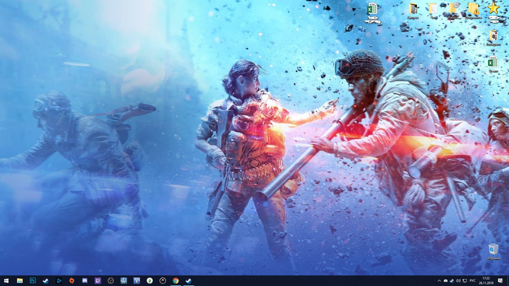Open Cities Skylines from the taskbar
Viewport: 509px width, 286px height.
pos(124,281)
